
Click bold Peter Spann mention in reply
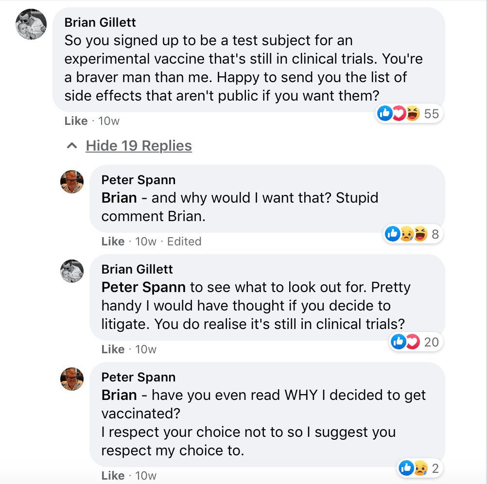coord(143,287)
